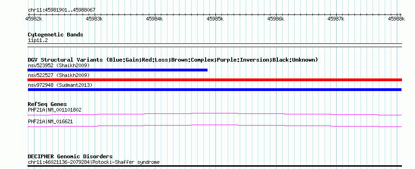Click the nsv523952 (Shaikh2009) variant label
415x169 pixels.
point(59,65)
